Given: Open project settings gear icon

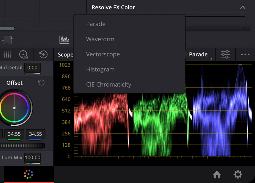Looking at the screenshot, I should (x=238, y=174).
